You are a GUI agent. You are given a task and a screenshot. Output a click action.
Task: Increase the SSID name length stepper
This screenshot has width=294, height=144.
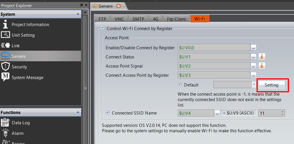coord(283,112)
